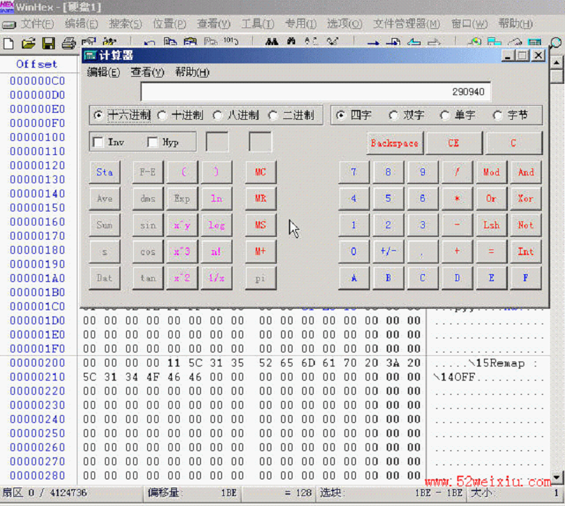Screen dimensions: 565x506
Task: Click the disk icon in WinHex toolbar
Action: [x=475, y=42]
